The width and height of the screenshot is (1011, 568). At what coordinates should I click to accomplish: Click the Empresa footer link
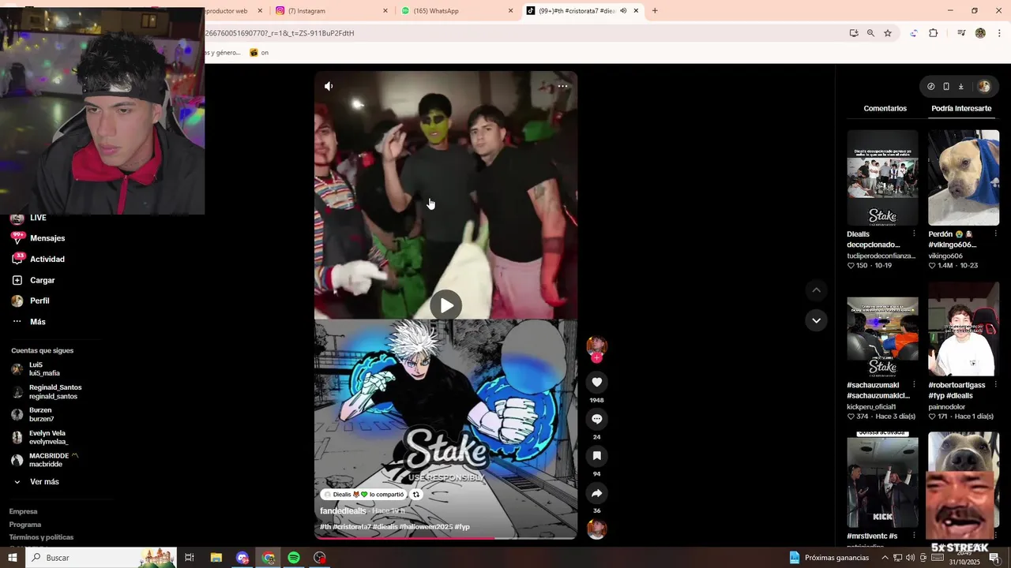click(x=24, y=511)
